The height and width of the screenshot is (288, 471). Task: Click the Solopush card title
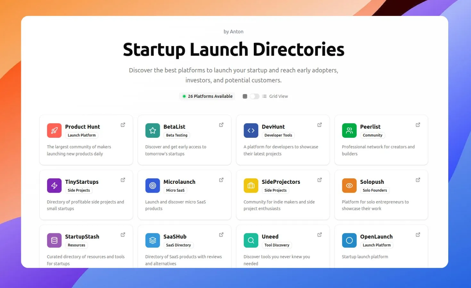372,182
